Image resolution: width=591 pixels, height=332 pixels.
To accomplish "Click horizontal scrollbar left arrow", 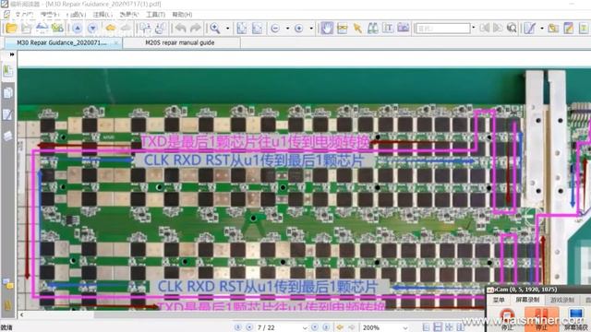I will tap(22, 314).
